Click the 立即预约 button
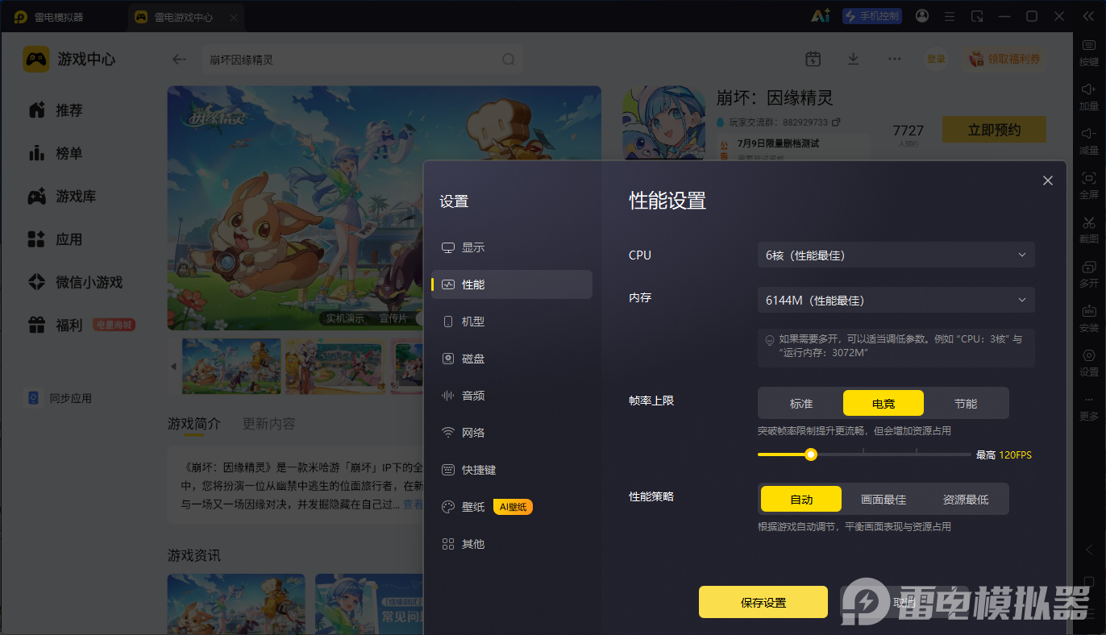The height and width of the screenshot is (635, 1106). 994,130
